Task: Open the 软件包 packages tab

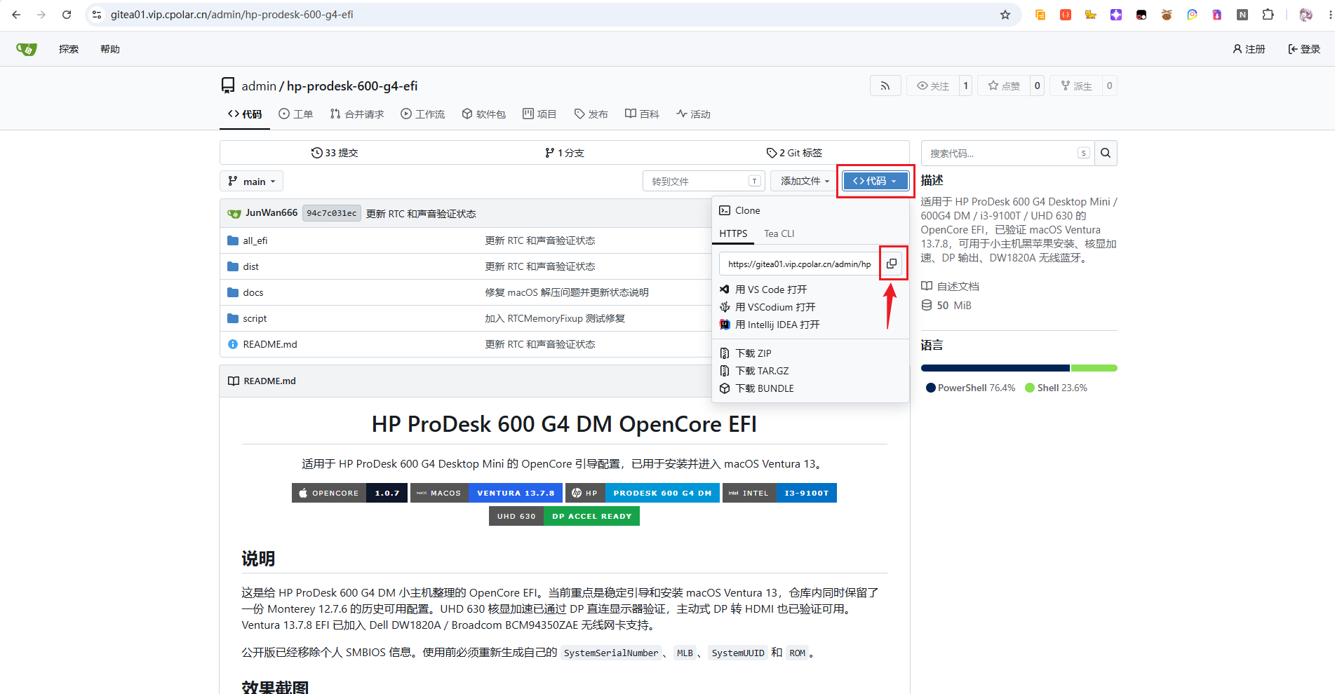Action: point(483,114)
